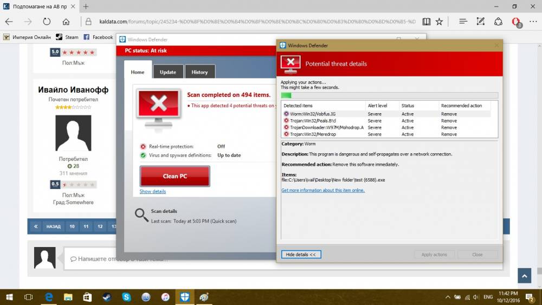Click the browser address bar

click(x=257, y=22)
